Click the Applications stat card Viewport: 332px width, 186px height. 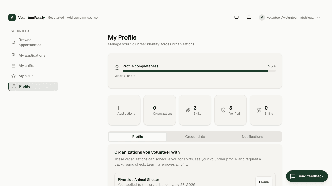(124, 110)
